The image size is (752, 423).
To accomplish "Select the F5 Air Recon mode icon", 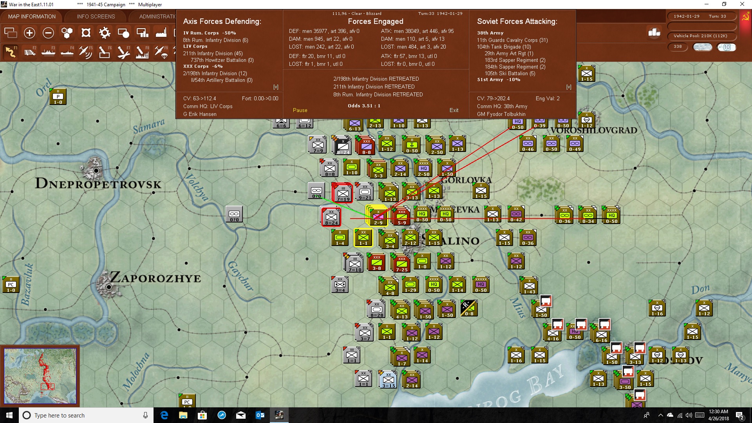I will [85, 52].
